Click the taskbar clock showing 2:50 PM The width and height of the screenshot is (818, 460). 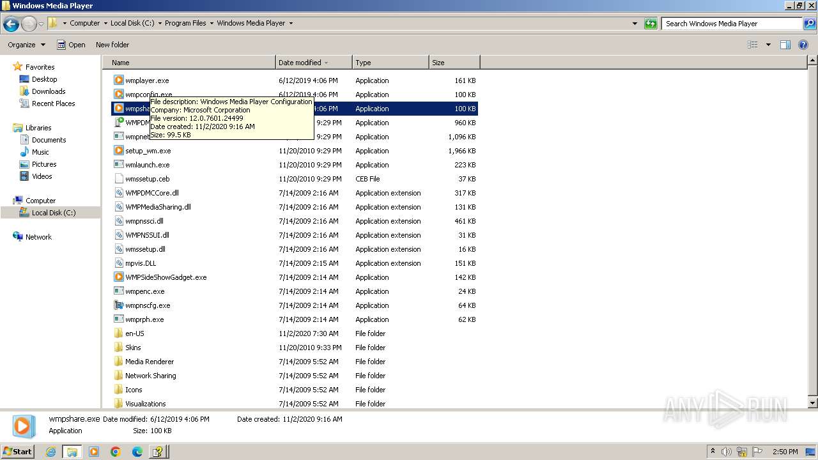click(785, 452)
